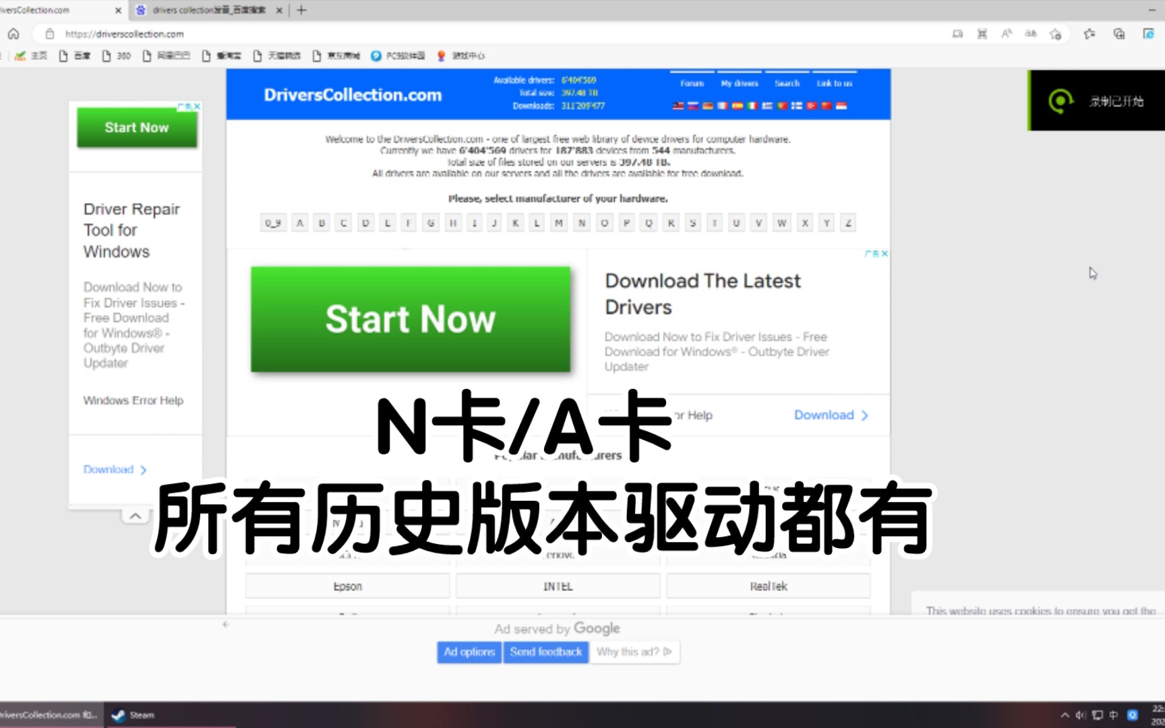
Task: Activate the read aloud toolbar icon
Action: 1007,34
